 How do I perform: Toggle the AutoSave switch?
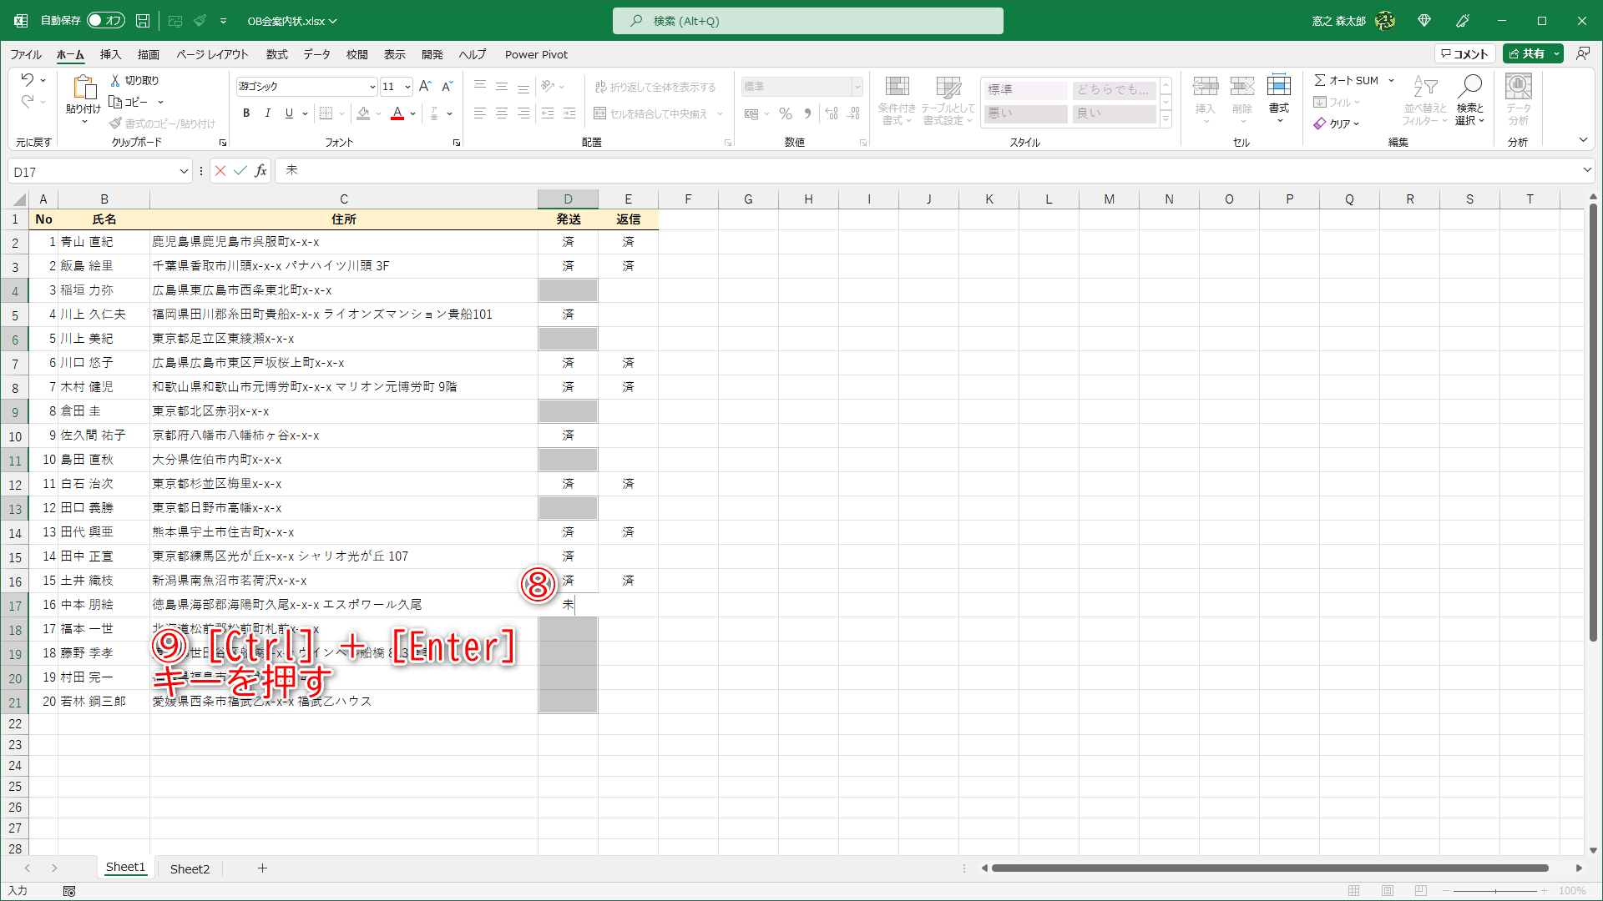pos(106,21)
